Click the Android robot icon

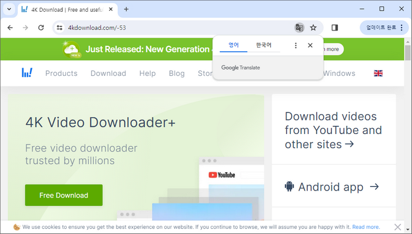click(x=290, y=186)
